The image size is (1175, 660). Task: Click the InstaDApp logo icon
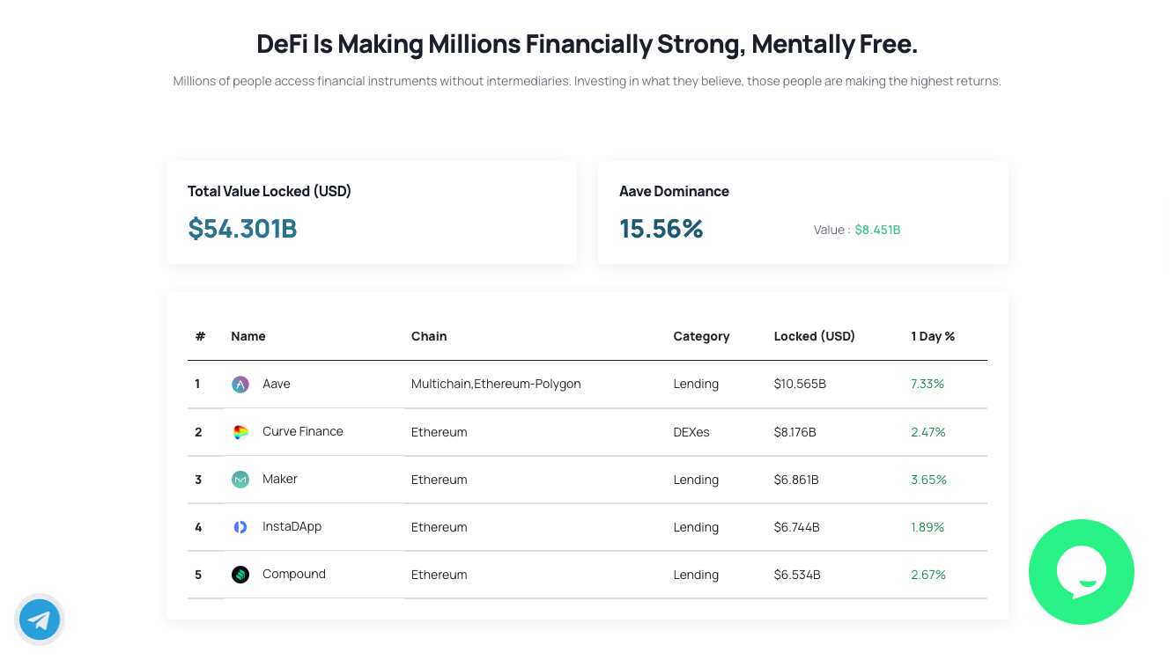[240, 527]
